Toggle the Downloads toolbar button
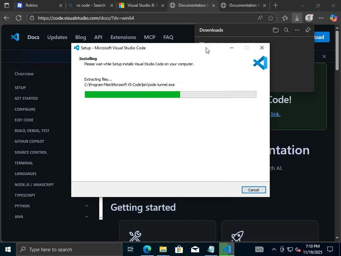 297,18
